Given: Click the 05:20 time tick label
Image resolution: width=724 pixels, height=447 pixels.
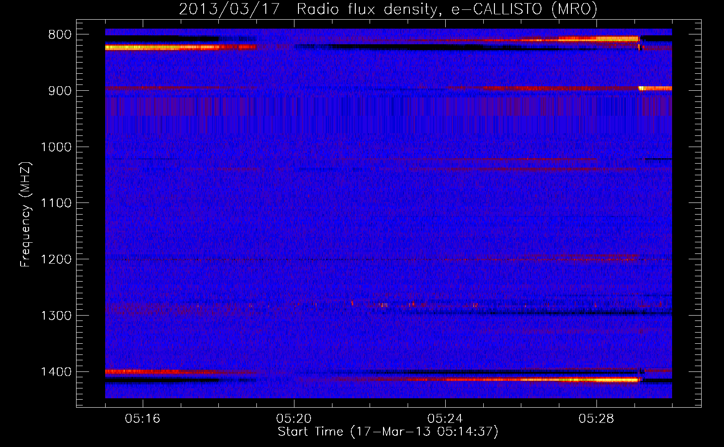Looking at the screenshot, I should pos(294,419).
